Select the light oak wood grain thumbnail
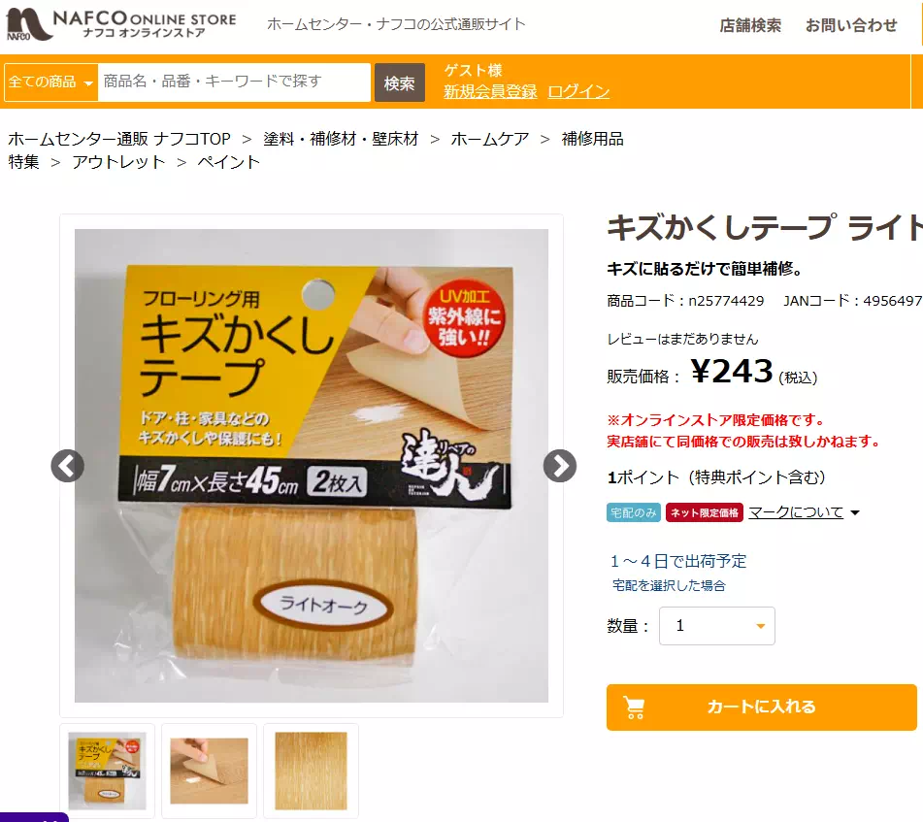Image resolution: width=923 pixels, height=822 pixels. [x=311, y=771]
